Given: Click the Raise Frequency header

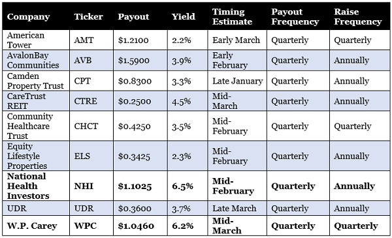Looking at the screenshot, I should [x=358, y=17].
